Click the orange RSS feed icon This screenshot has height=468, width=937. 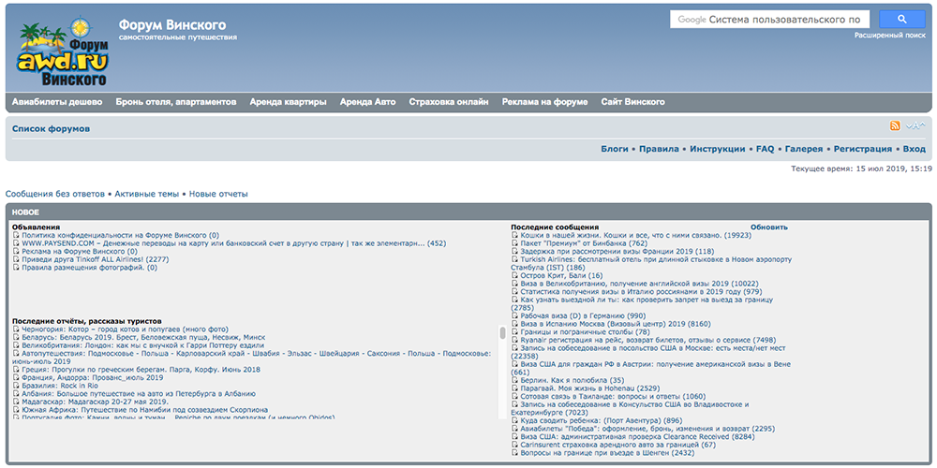(x=895, y=126)
